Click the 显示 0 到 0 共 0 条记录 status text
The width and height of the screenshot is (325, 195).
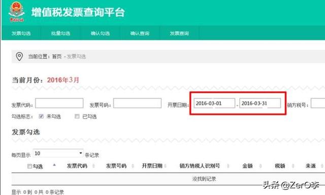click(x=38, y=192)
